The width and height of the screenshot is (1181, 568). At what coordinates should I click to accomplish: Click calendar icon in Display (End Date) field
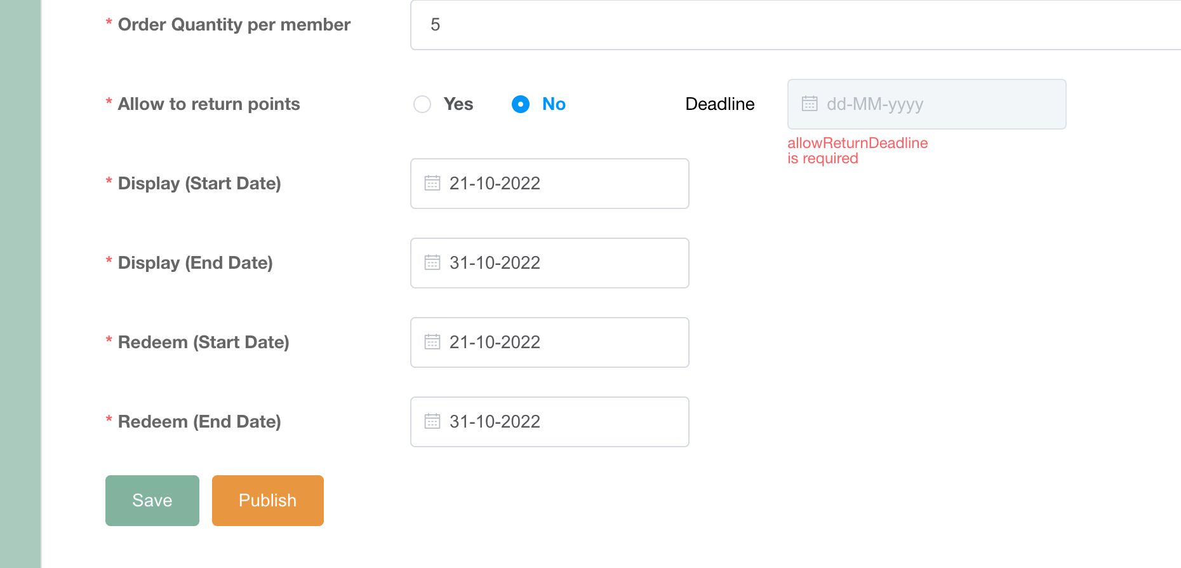(x=432, y=263)
